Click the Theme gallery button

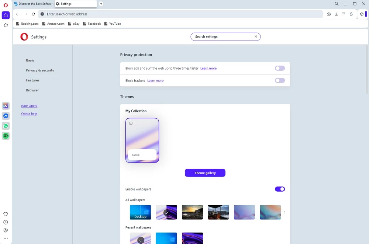tap(205, 173)
